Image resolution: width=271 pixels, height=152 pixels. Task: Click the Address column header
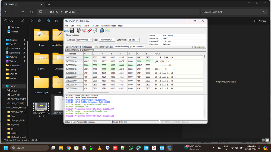point(74,54)
